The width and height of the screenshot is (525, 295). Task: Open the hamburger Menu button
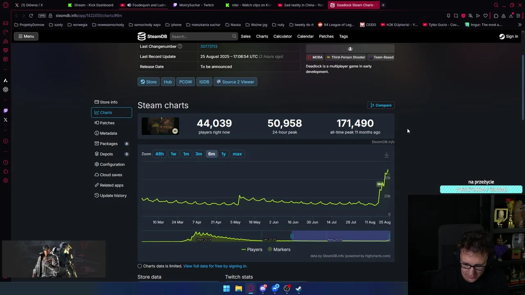point(26,36)
